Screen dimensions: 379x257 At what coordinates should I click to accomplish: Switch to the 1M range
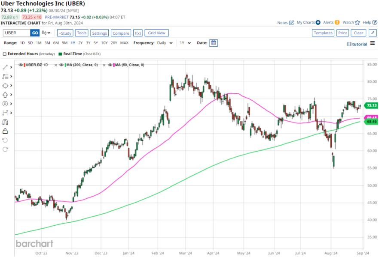(x=39, y=43)
